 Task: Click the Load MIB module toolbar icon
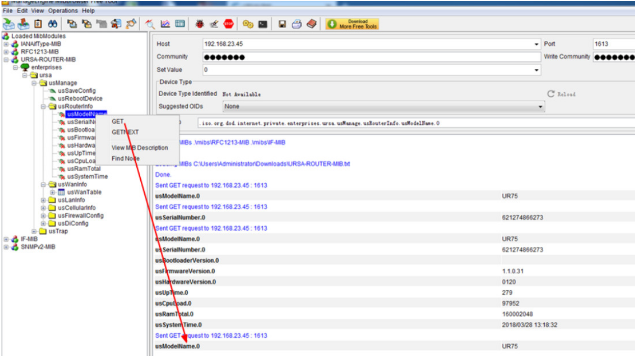(x=9, y=24)
